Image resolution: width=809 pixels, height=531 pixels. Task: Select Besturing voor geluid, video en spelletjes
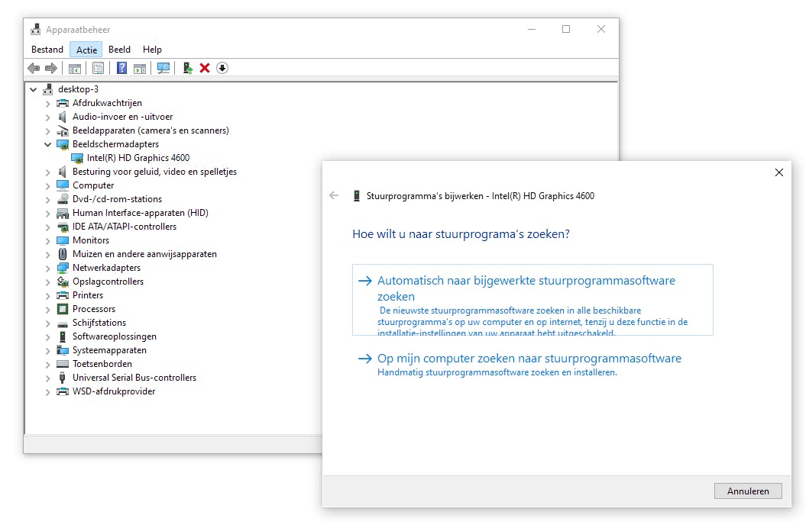coord(154,172)
